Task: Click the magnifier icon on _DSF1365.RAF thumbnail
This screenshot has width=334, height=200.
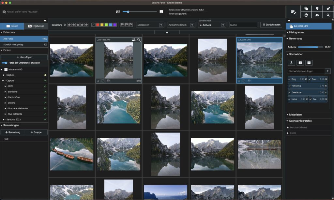Action: pyautogui.click(x=139, y=39)
